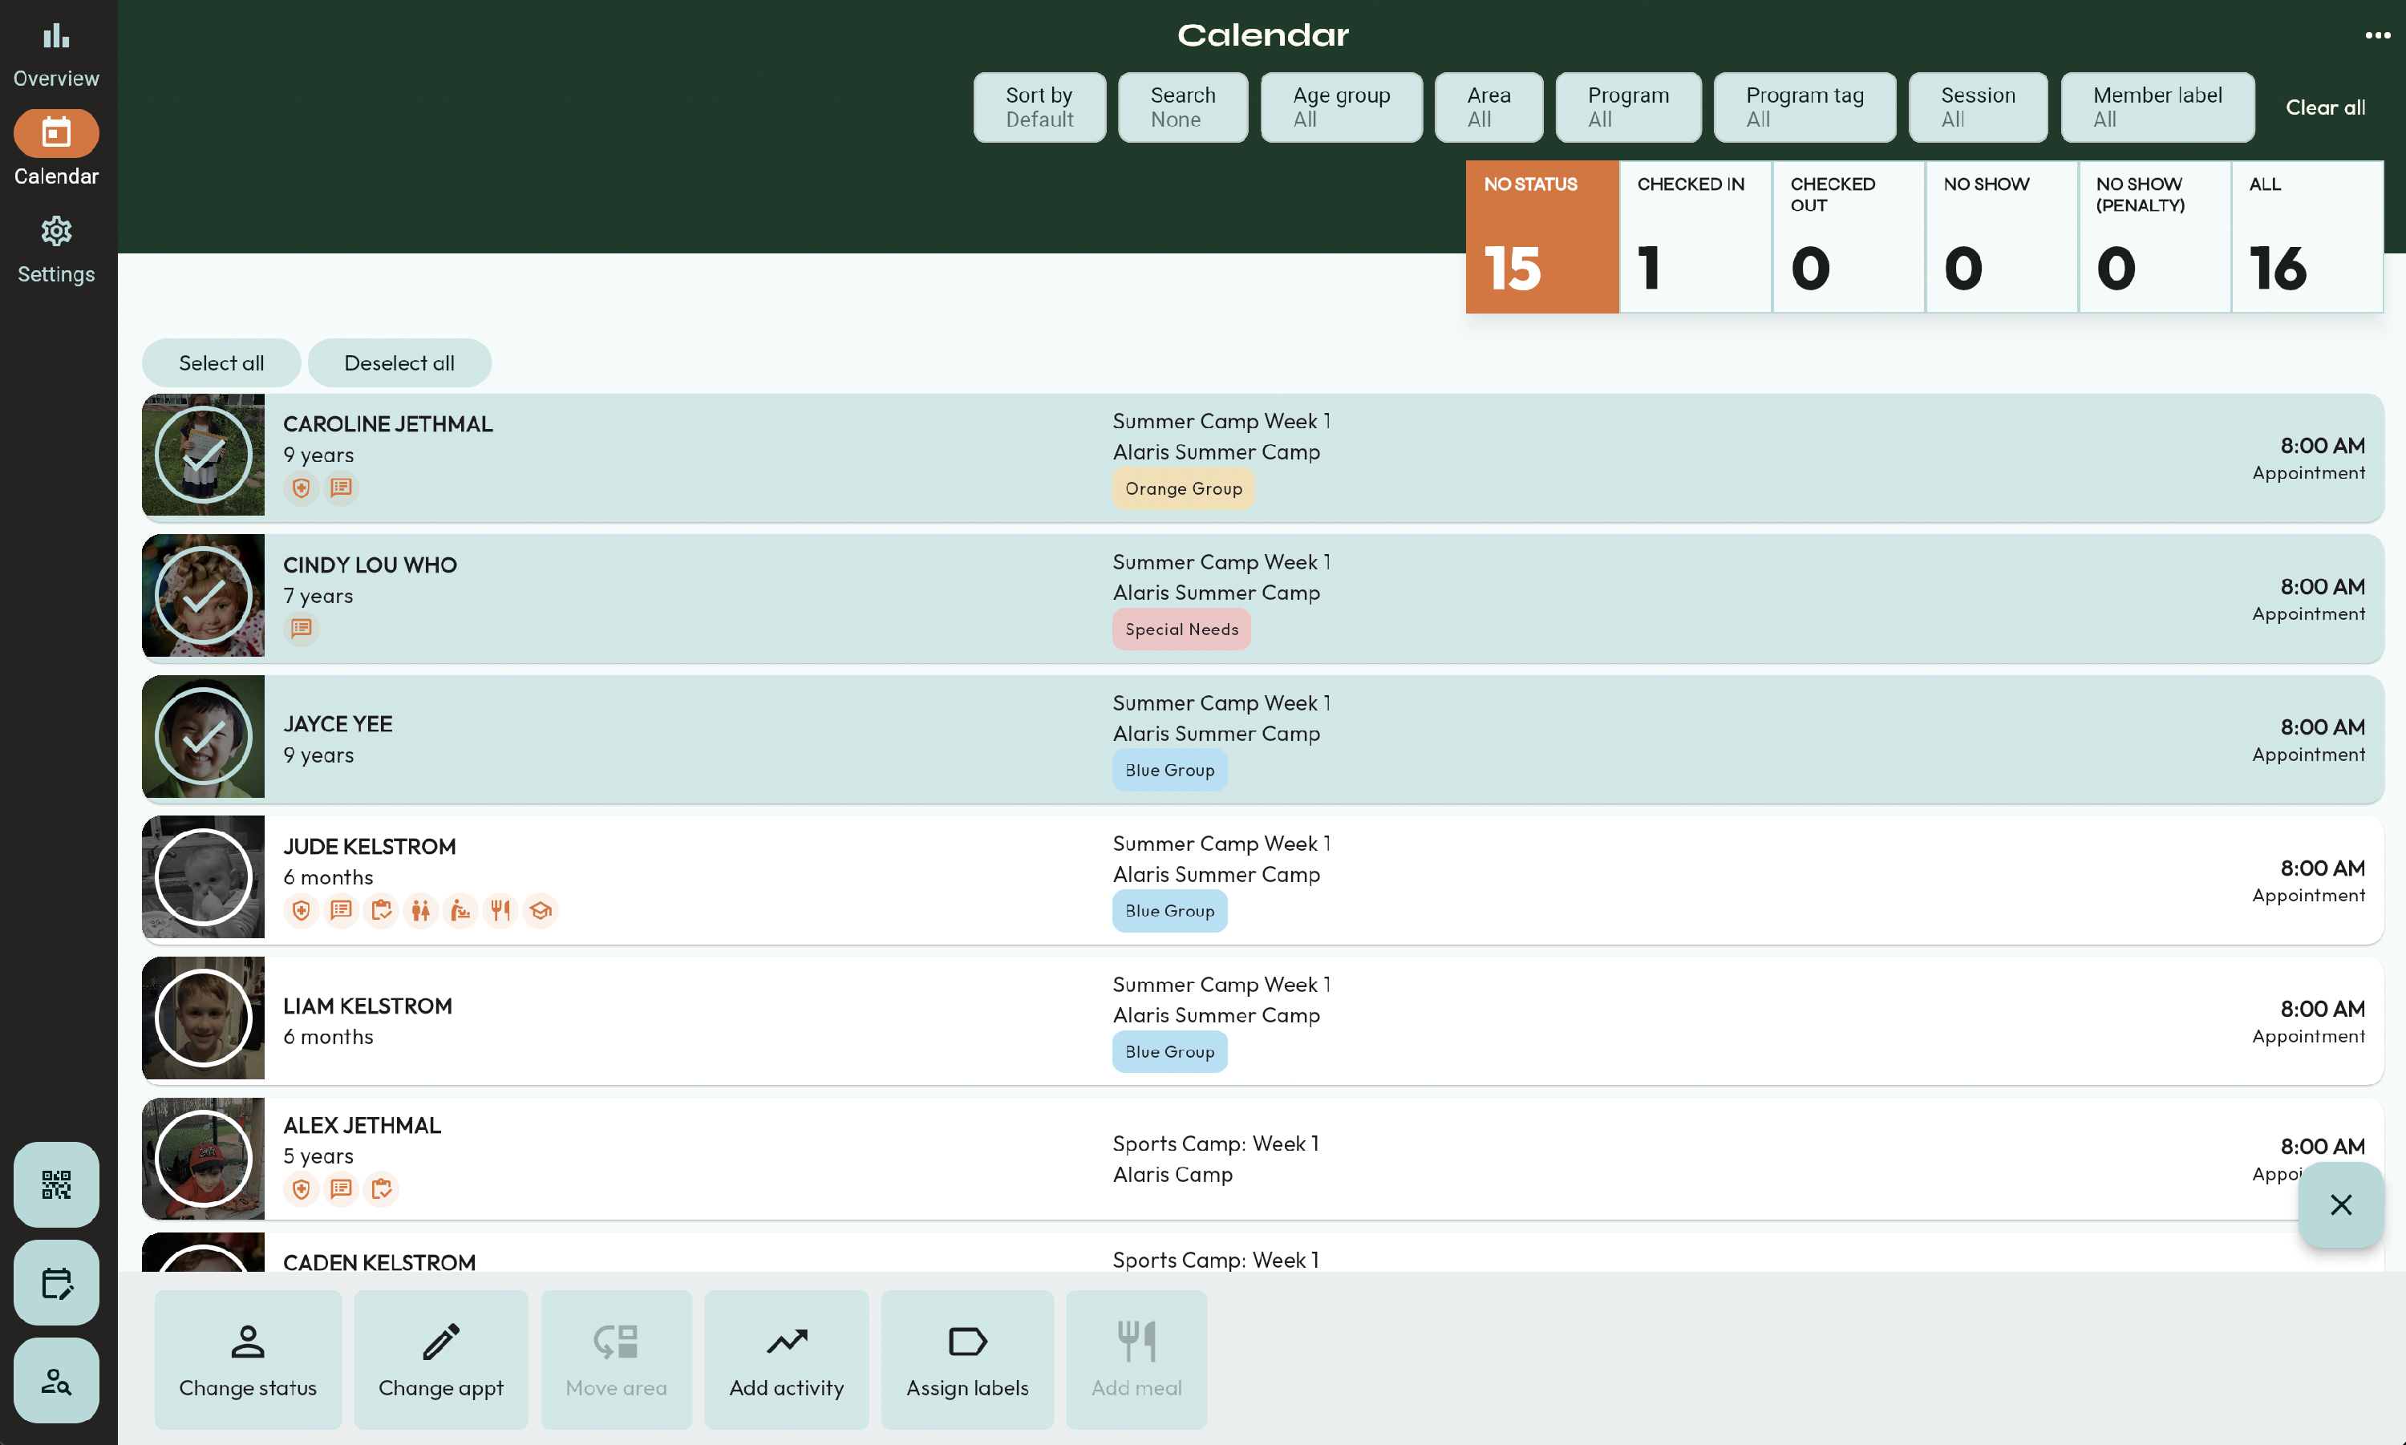Open the Program filter dropdown
Image resolution: width=2406 pixels, height=1445 pixels.
point(1628,107)
